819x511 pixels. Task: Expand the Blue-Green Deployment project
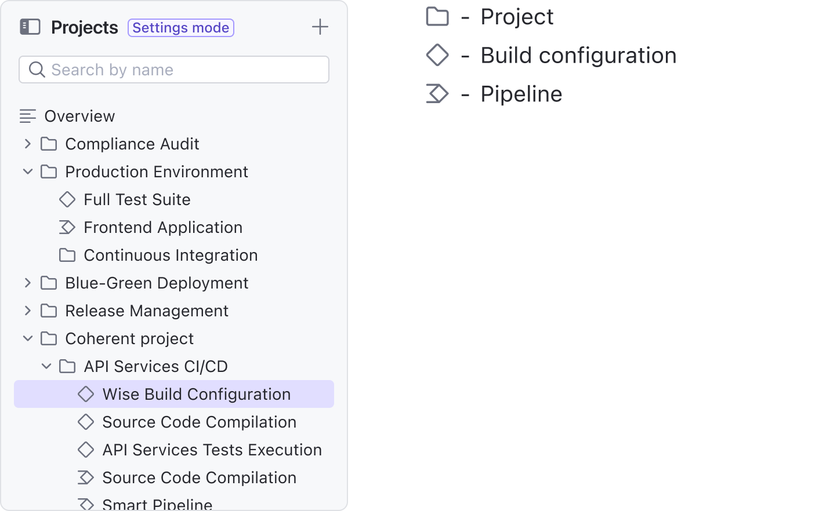pyautogui.click(x=27, y=283)
